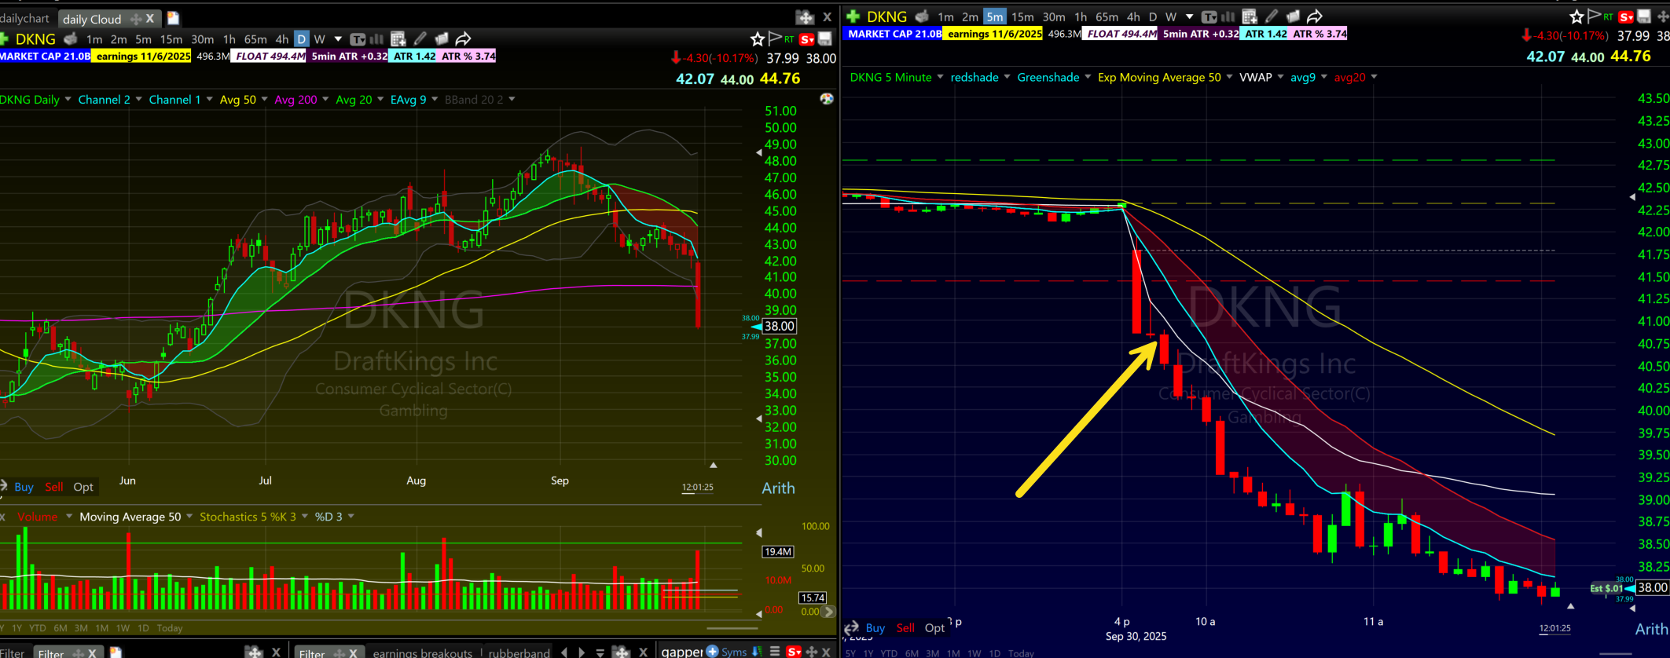Click the star favorite icon on right chart
This screenshot has width=1670, height=658.
tap(1576, 16)
